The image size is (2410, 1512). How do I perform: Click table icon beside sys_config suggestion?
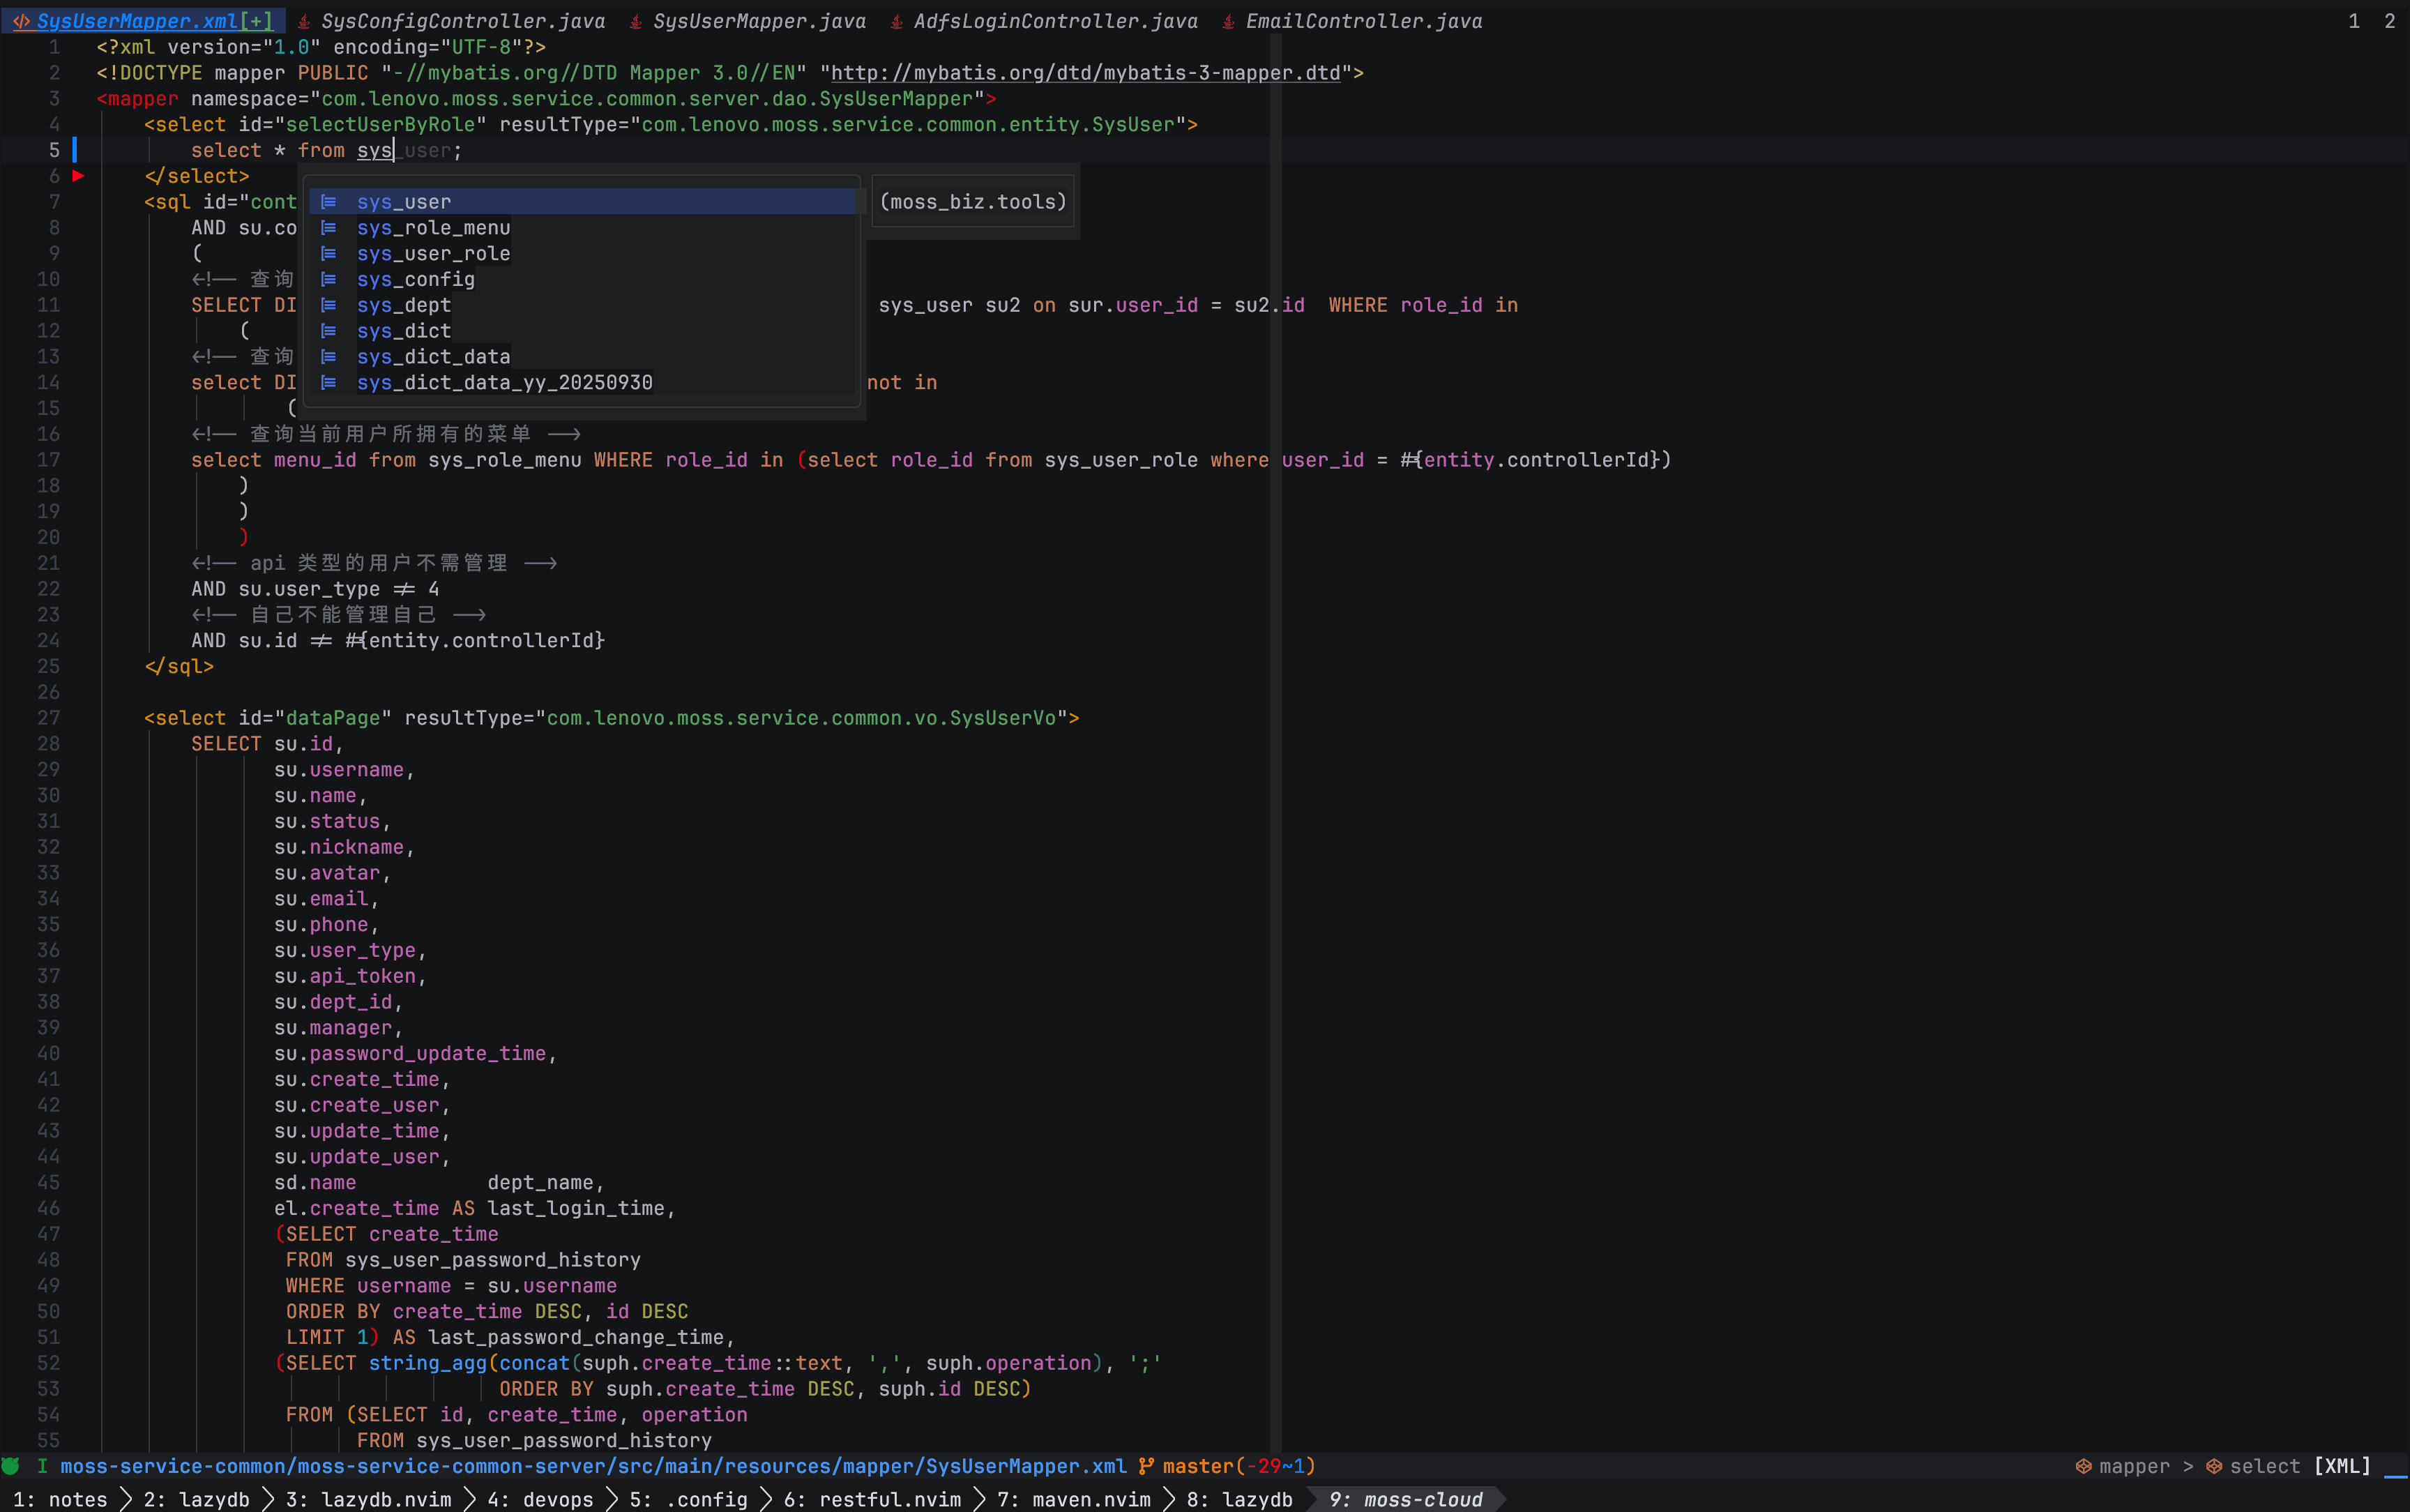(328, 279)
